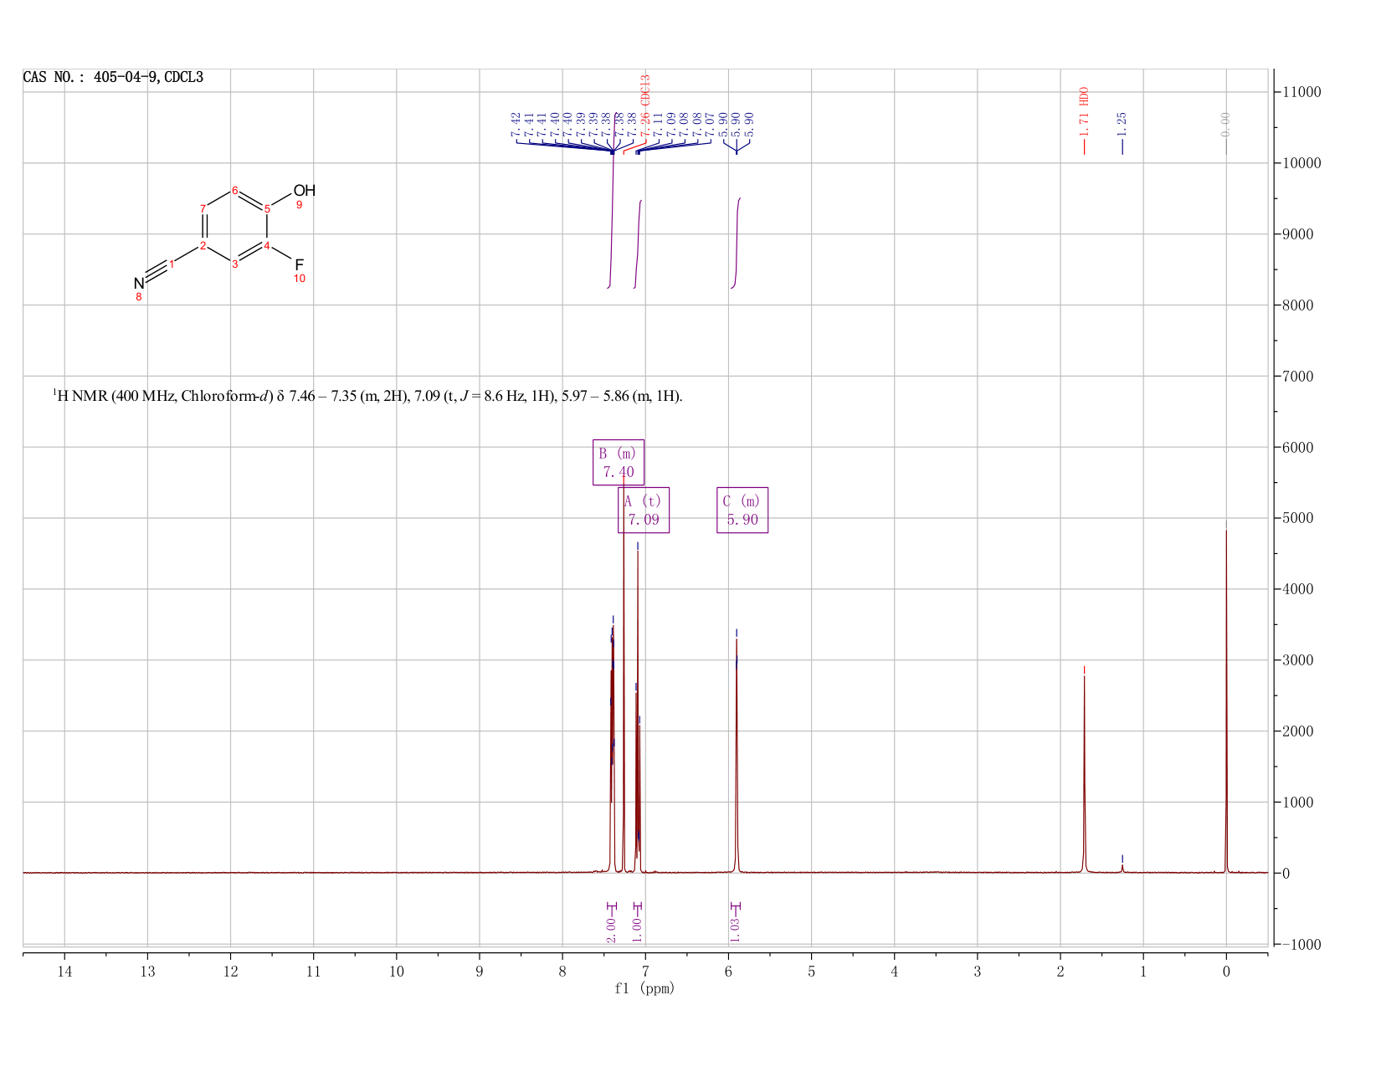1381x1067 pixels.
Task: Click the -1000 tick on the intensity axis
Action: (x=1301, y=945)
